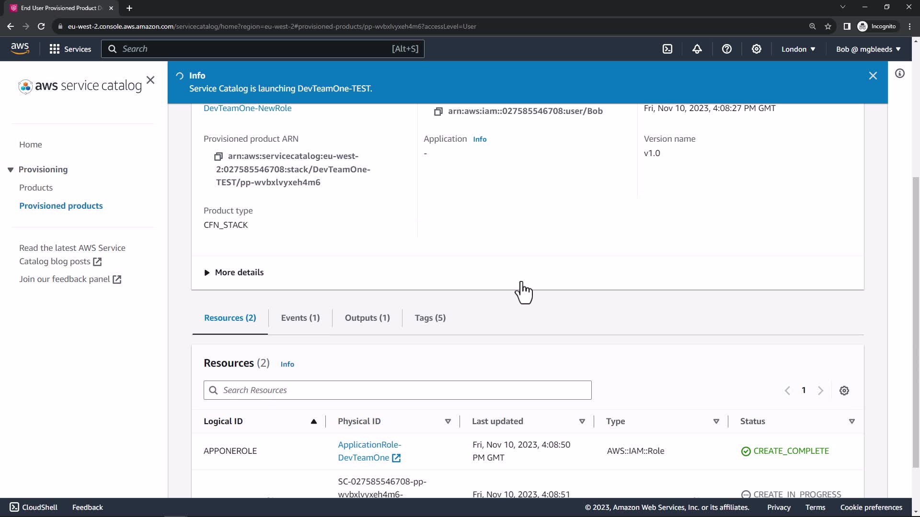920x517 pixels.
Task: Open the London region dropdown
Action: click(798, 49)
